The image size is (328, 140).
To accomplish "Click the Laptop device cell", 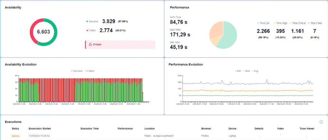I will [232, 136].
